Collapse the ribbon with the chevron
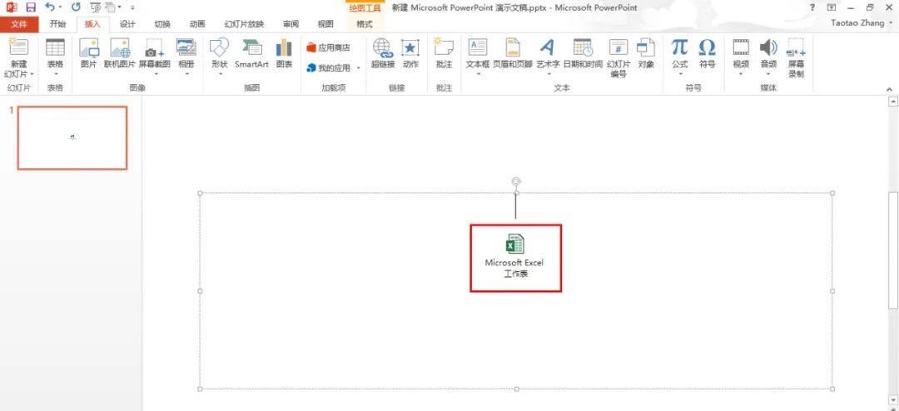Viewport: 899px width, 411px height. point(889,89)
